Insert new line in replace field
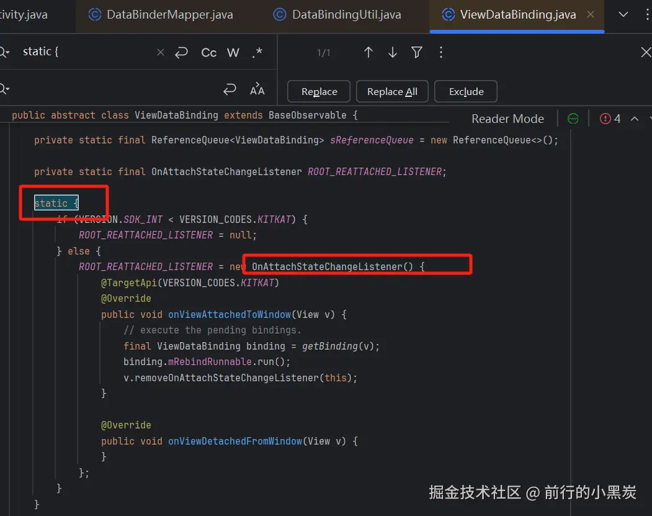This screenshot has height=516, width=652. [230, 89]
